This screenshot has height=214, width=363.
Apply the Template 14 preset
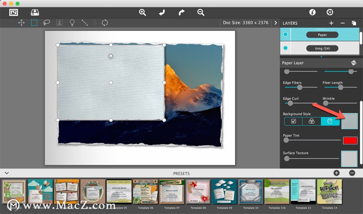[330, 192]
